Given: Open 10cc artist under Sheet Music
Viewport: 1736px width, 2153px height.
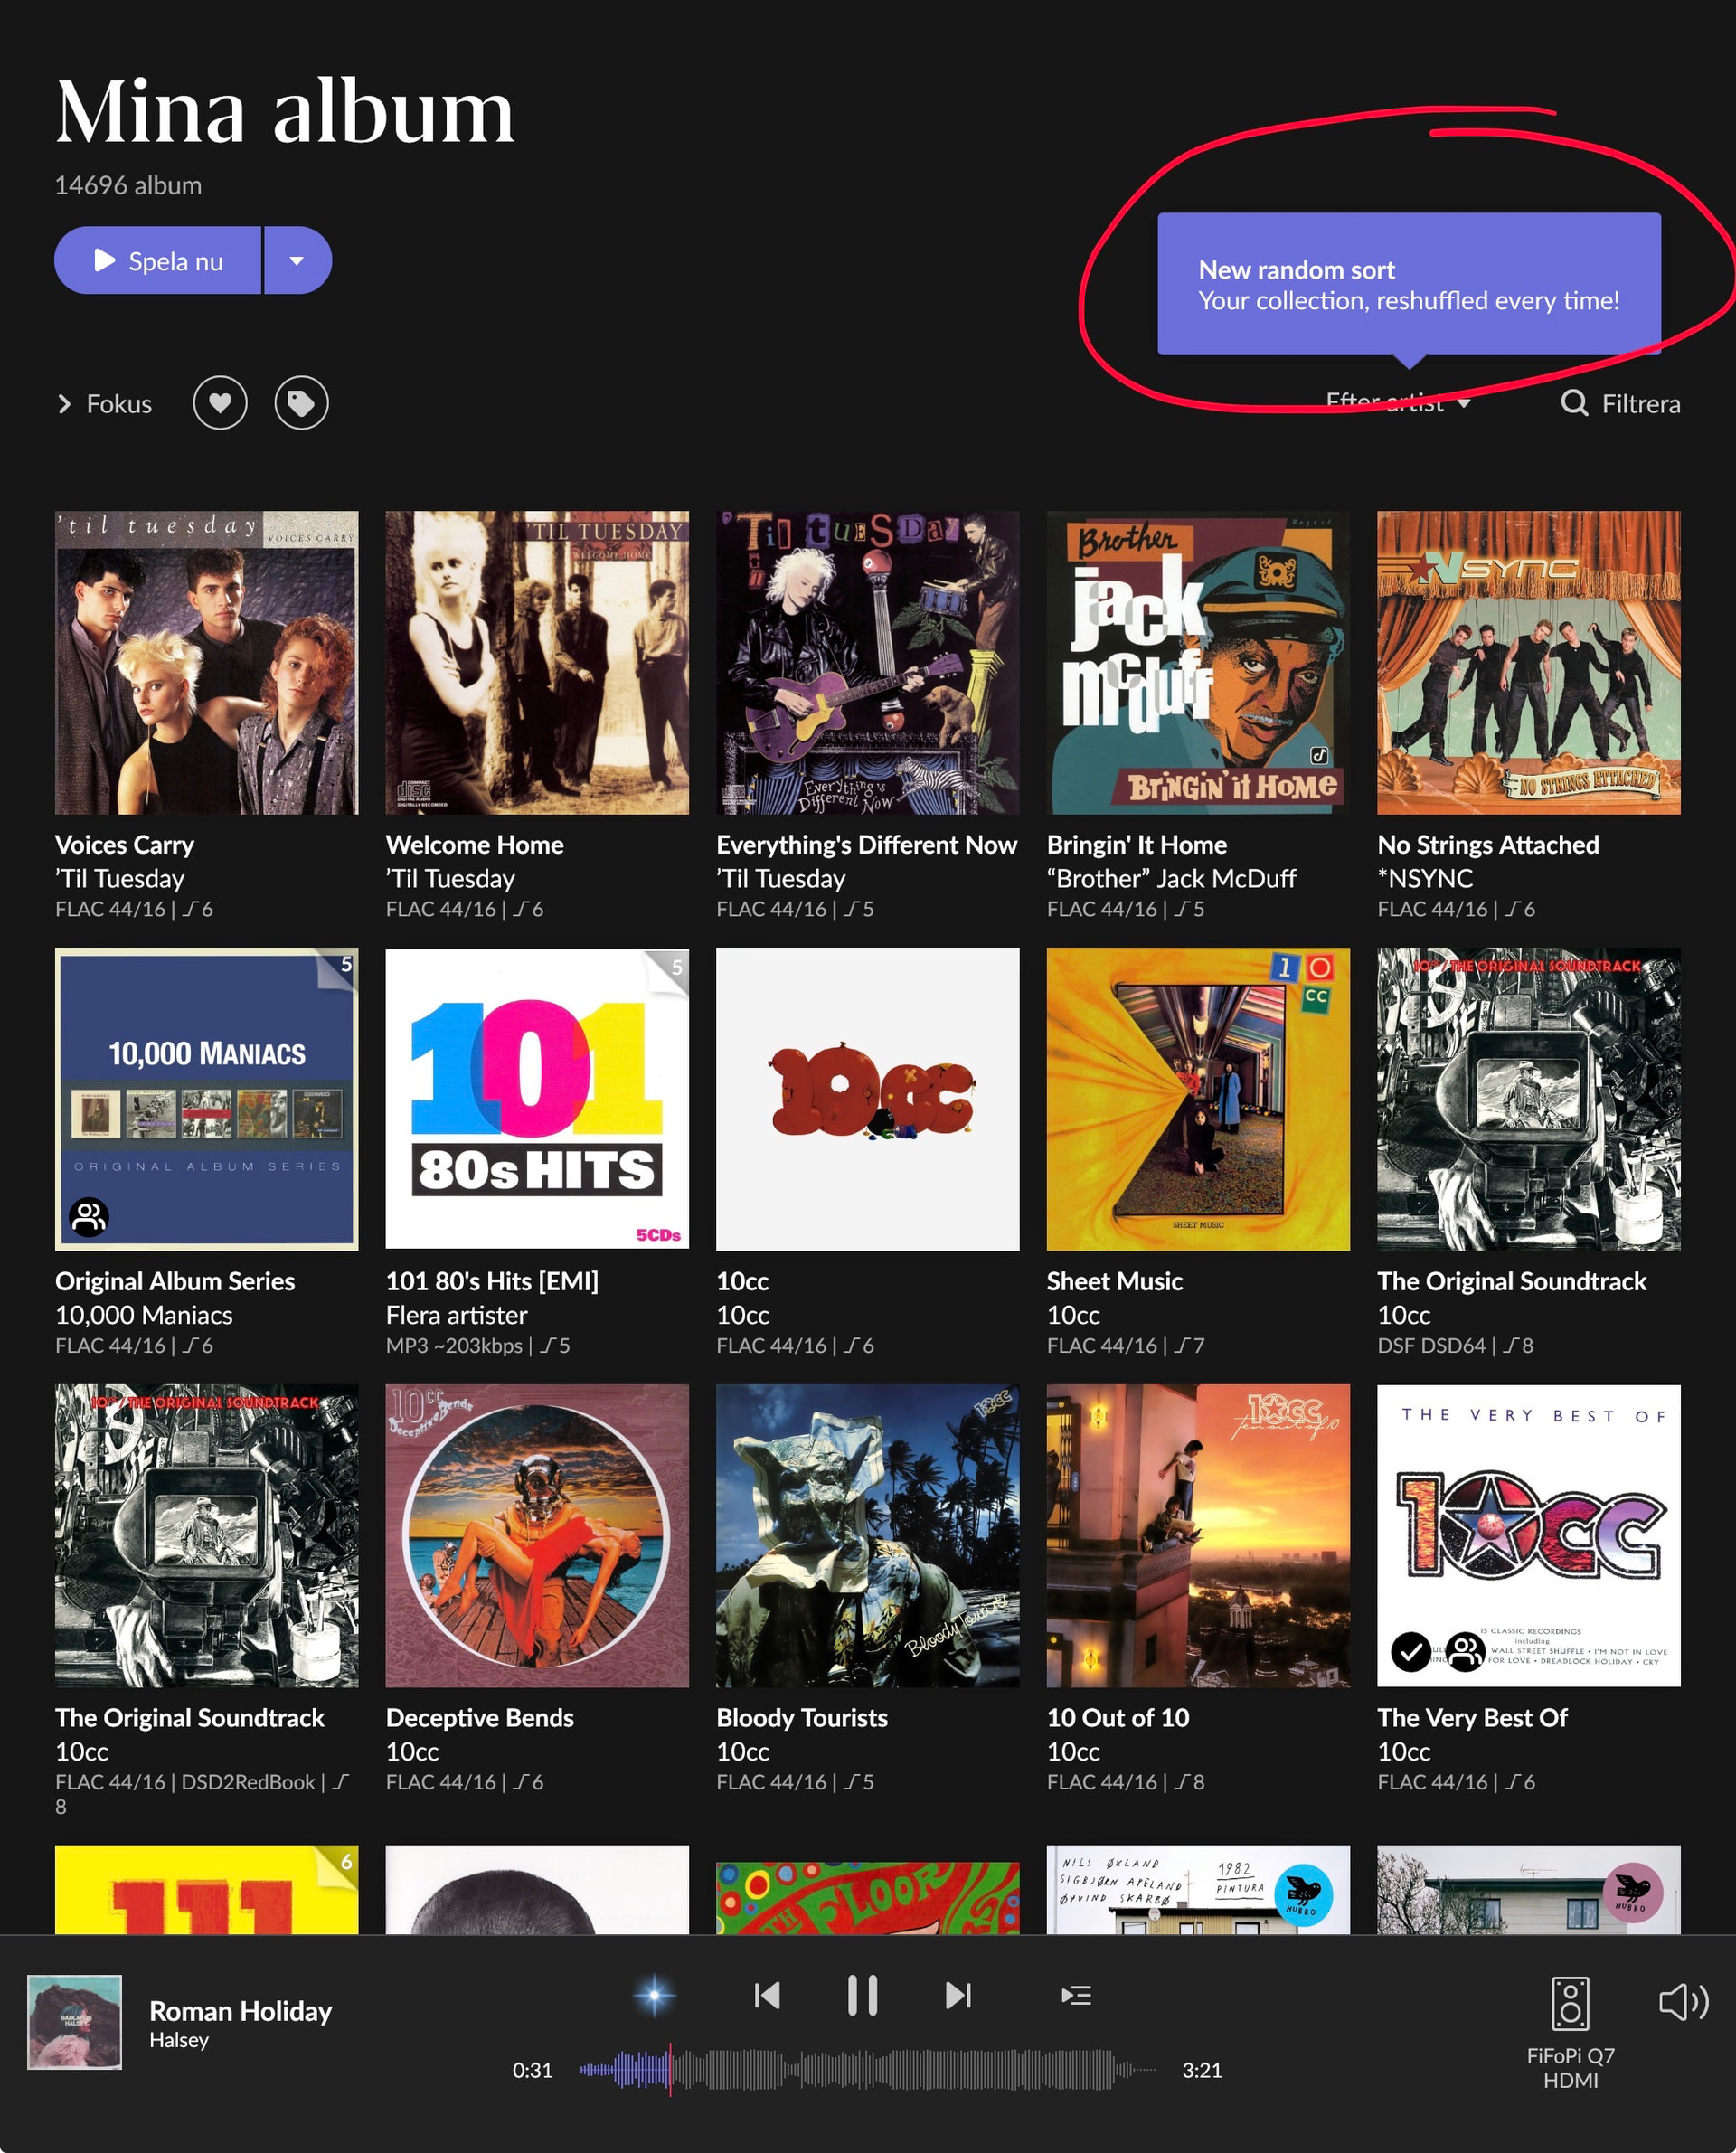Looking at the screenshot, I should coord(1073,1315).
